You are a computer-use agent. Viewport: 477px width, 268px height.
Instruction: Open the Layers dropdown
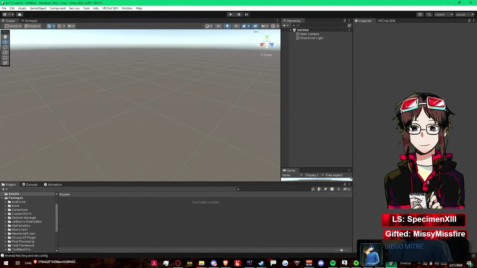tap(444, 15)
